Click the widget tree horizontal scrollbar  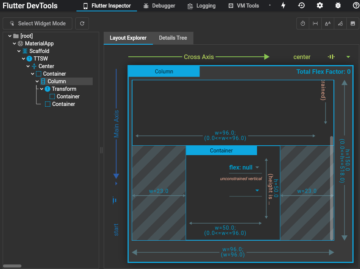pos(12,266)
